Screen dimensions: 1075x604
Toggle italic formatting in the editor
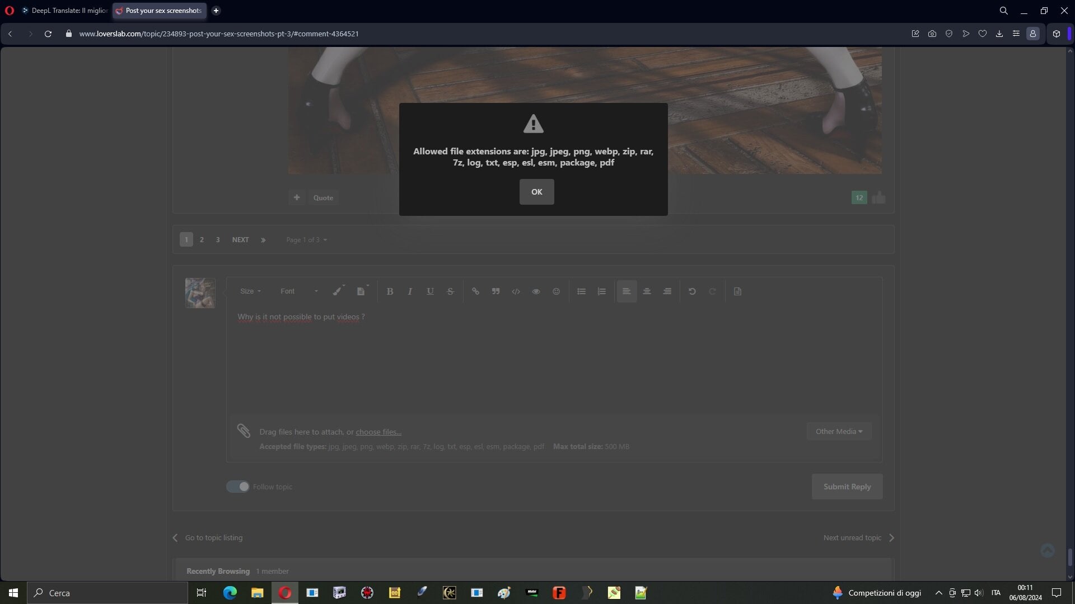(410, 291)
